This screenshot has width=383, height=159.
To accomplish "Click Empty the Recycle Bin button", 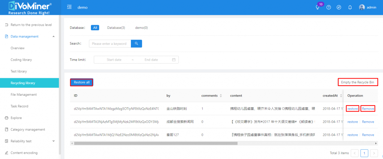I will click(x=358, y=82).
